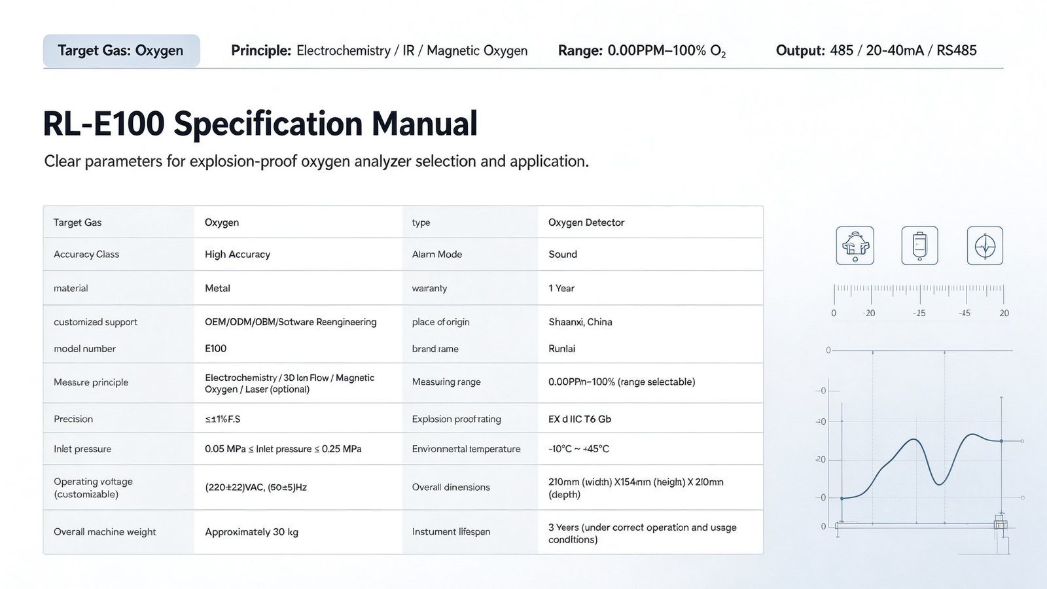Click the Alarm Mode Sound value
1047x589 pixels.
pos(563,254)
